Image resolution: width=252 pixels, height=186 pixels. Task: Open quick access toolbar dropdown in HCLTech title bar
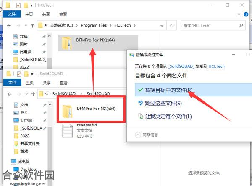[31, 5]
